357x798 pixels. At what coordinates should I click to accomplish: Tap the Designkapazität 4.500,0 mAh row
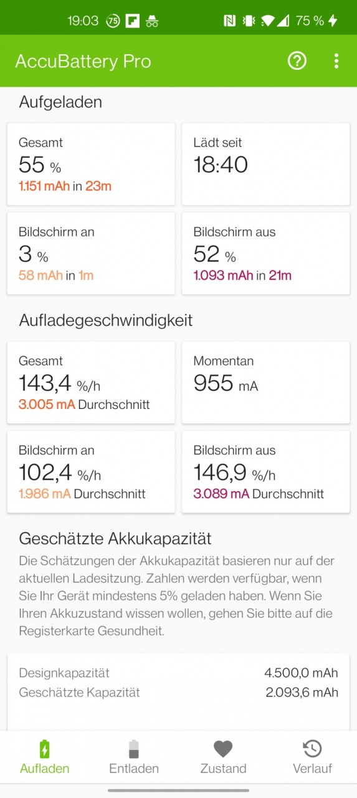point(178,673)
